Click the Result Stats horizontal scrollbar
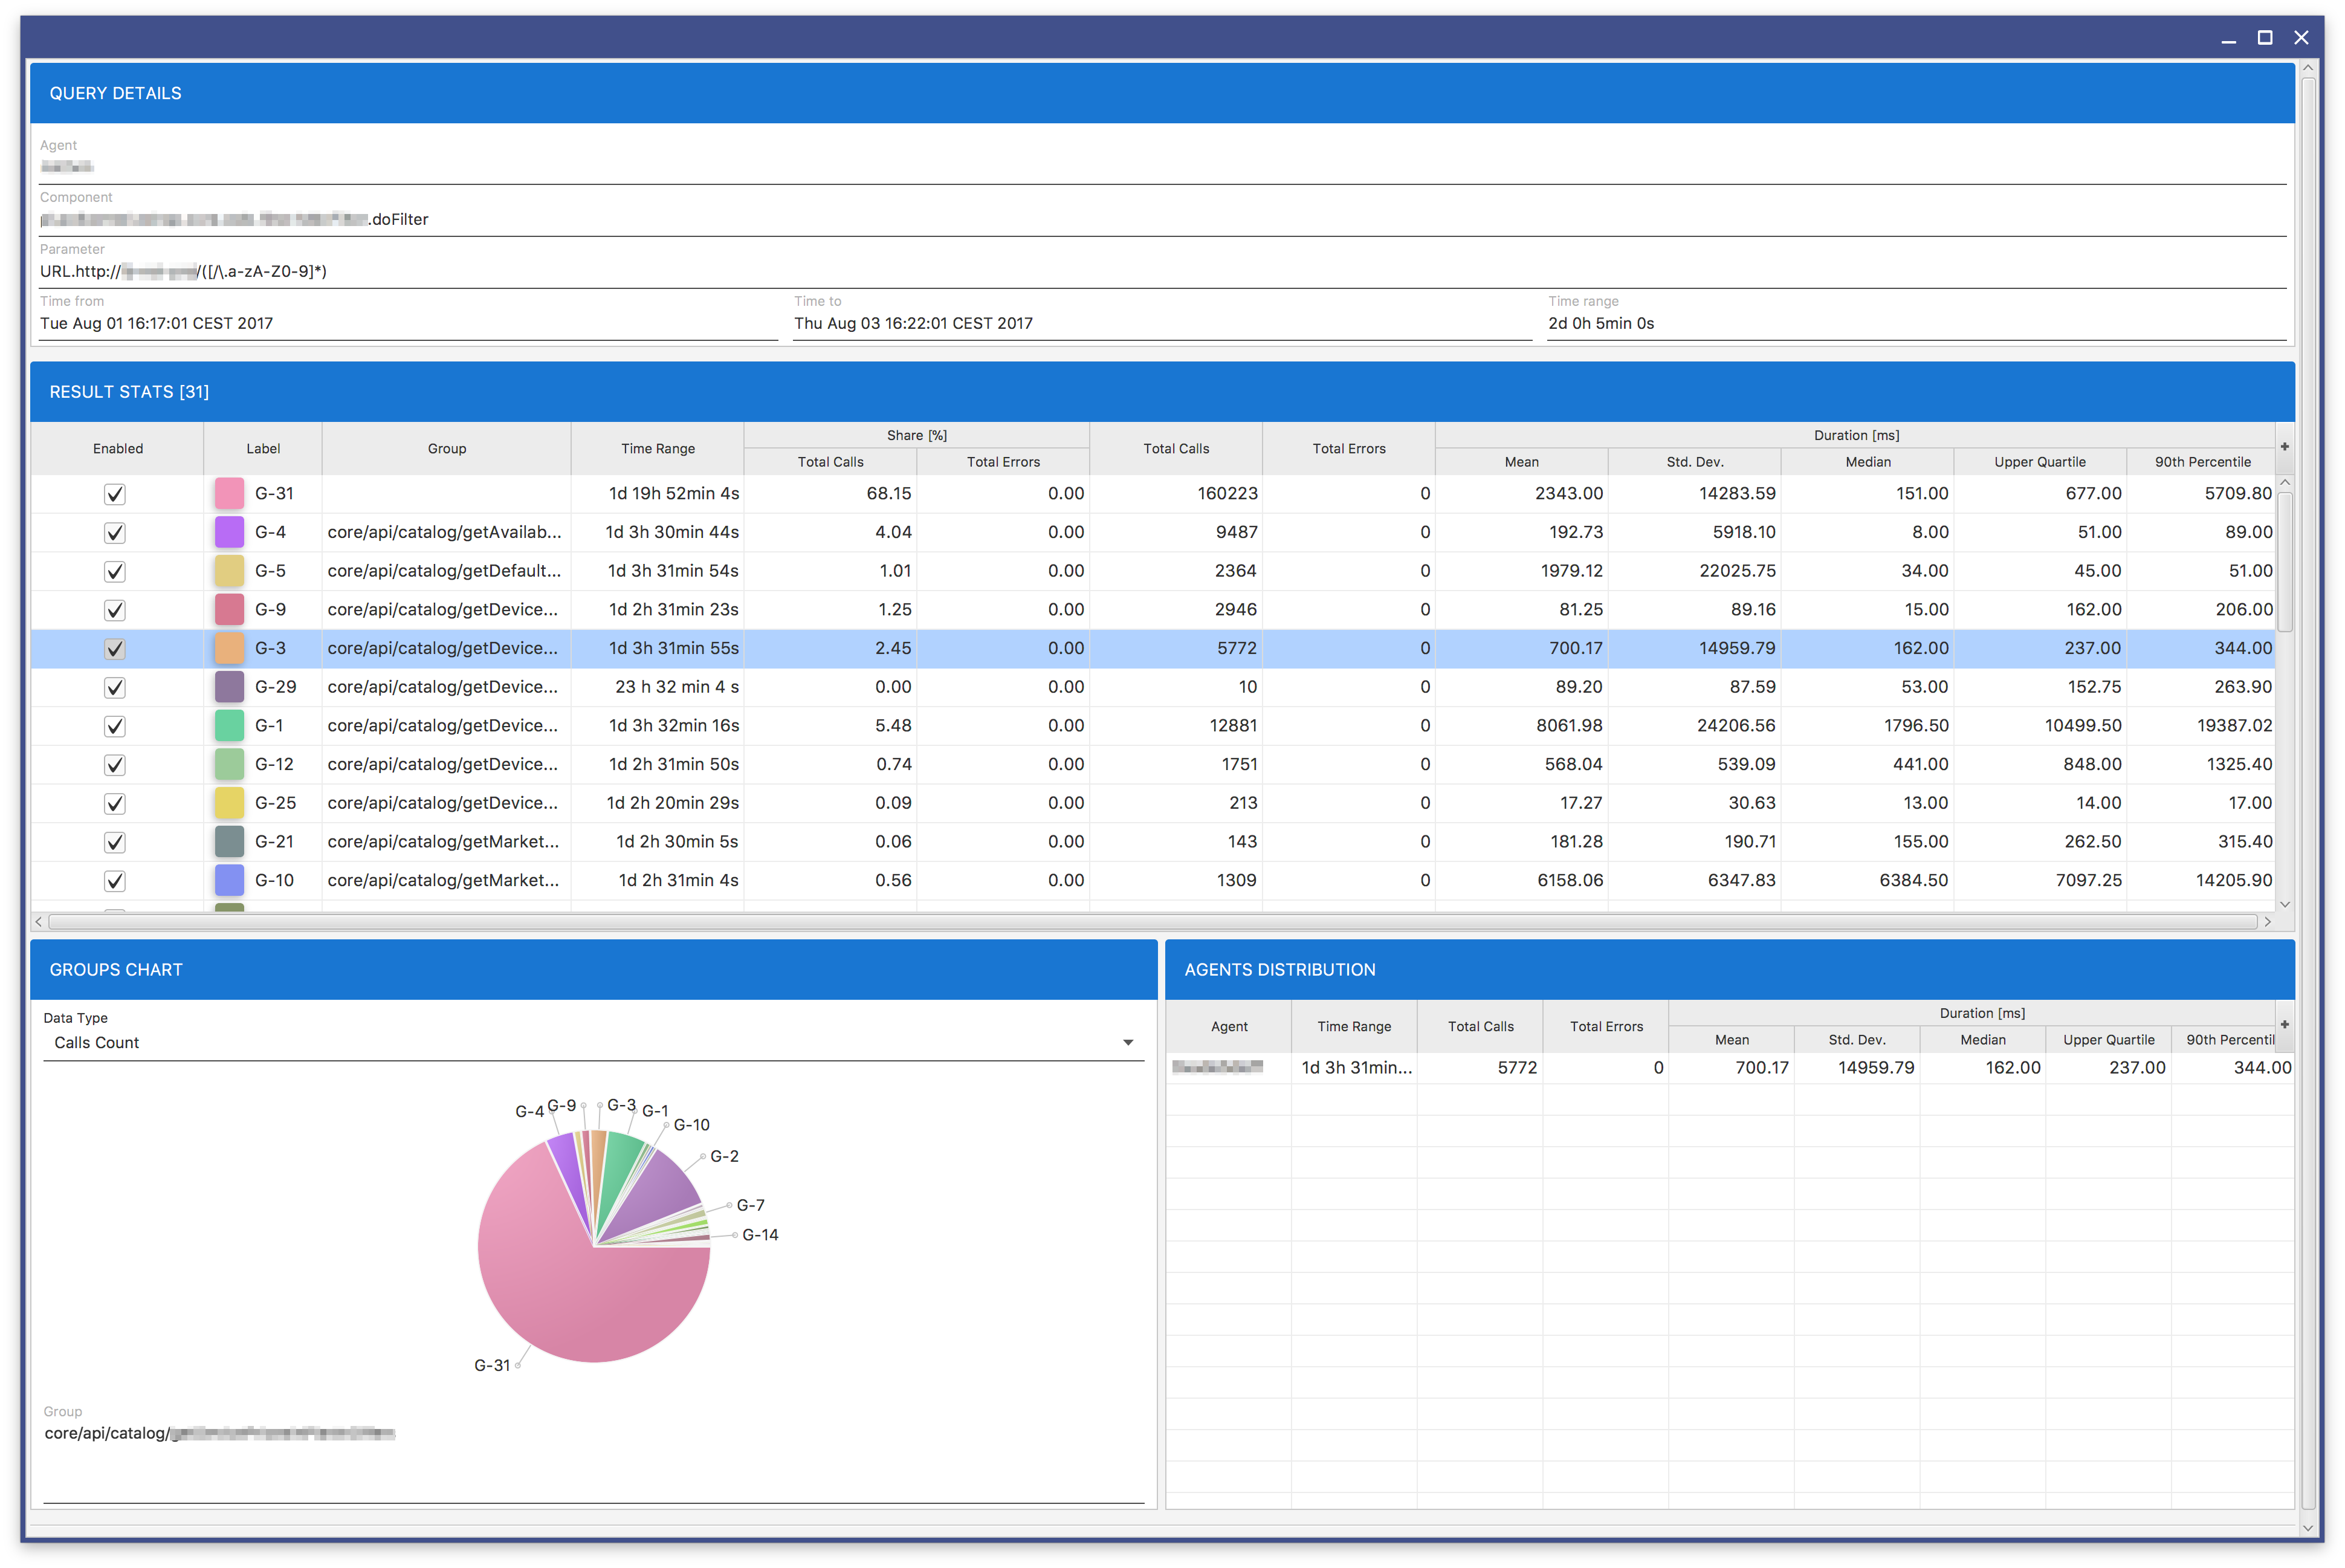2345x1568 pixels. [1151, 921]
